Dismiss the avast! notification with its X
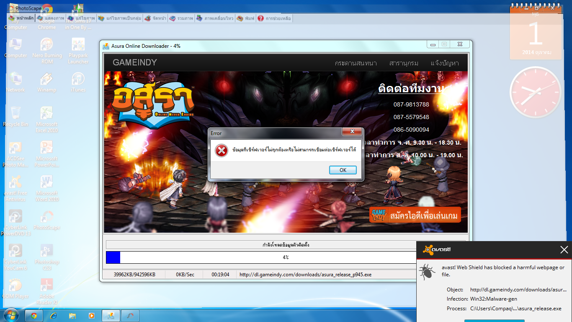Viewport: 572px width, 322px height. (x=564, y=250)
